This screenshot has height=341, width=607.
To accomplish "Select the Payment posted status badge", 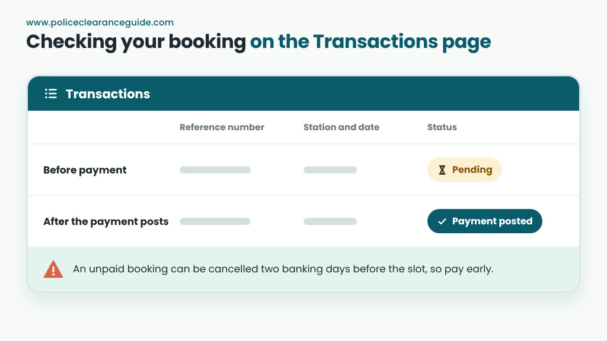I will [485, 221].
